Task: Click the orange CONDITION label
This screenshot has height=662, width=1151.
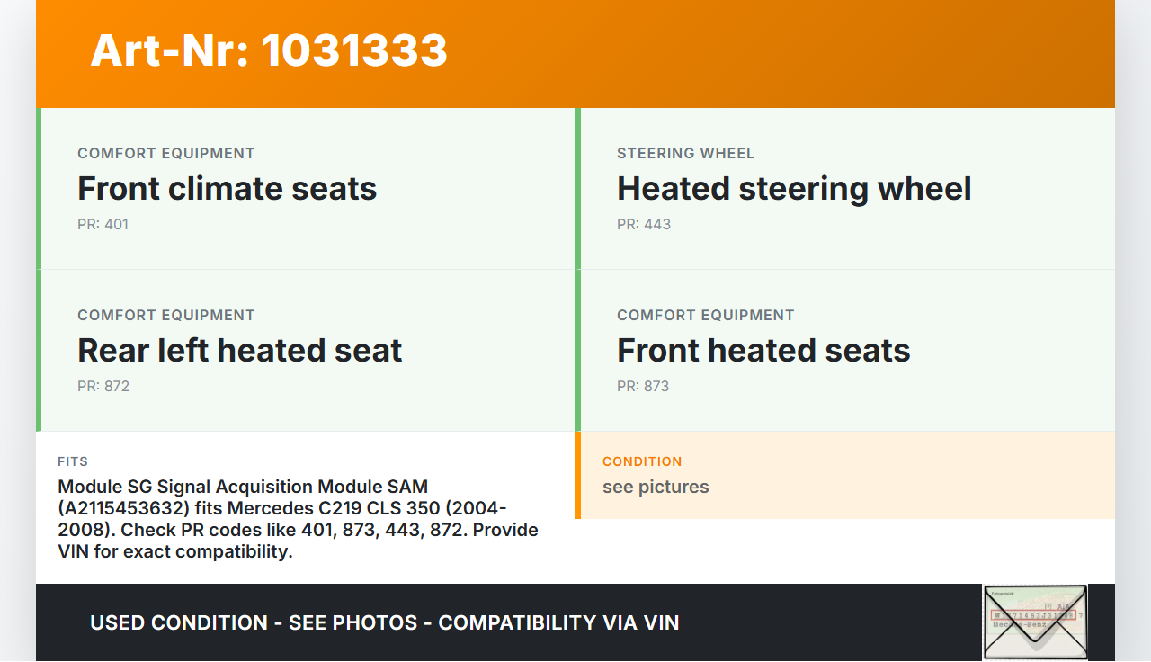Action: pos(642,461)
